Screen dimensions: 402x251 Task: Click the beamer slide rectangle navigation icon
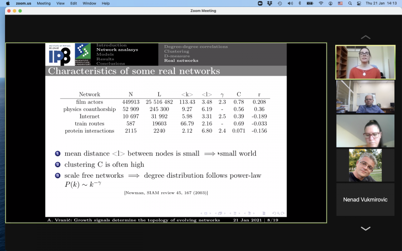tap(206, 213)
